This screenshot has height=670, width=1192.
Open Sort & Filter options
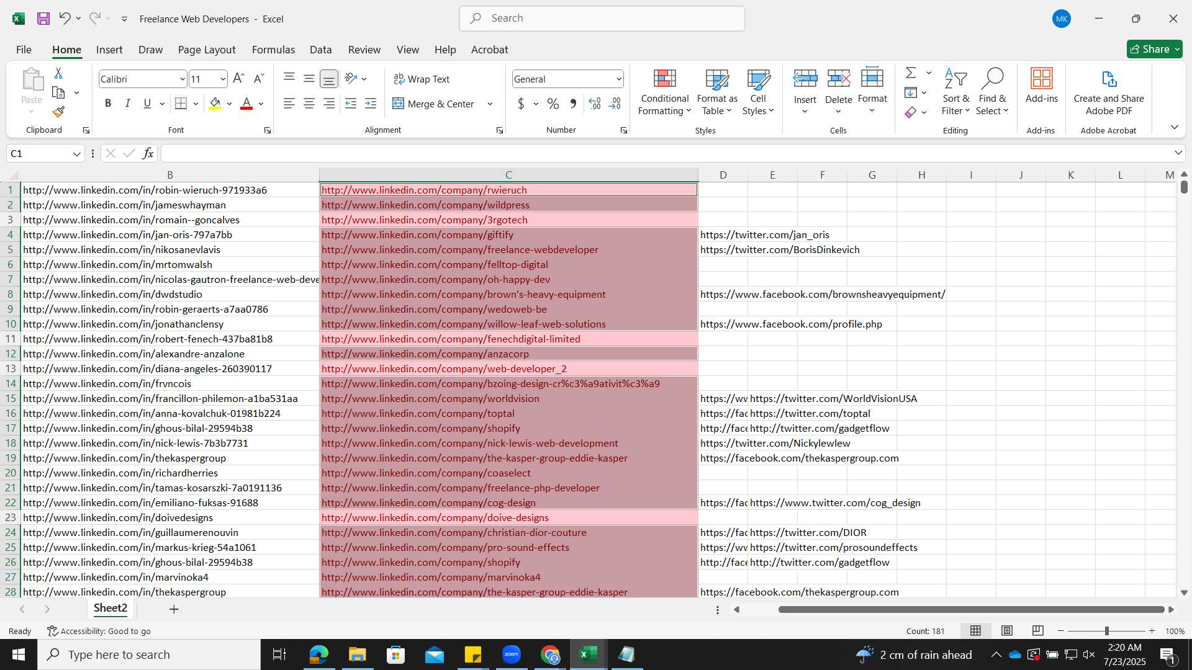[x=955, y=92]
